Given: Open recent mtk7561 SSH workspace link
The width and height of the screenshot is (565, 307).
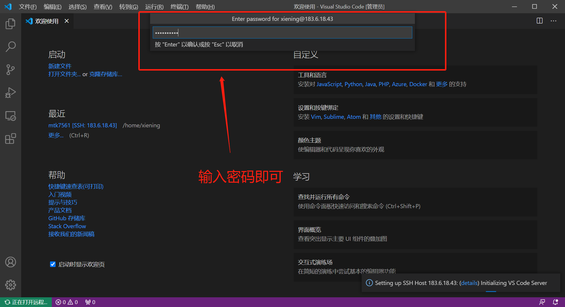Looking at the screenshot, I should tap(83, 125).
